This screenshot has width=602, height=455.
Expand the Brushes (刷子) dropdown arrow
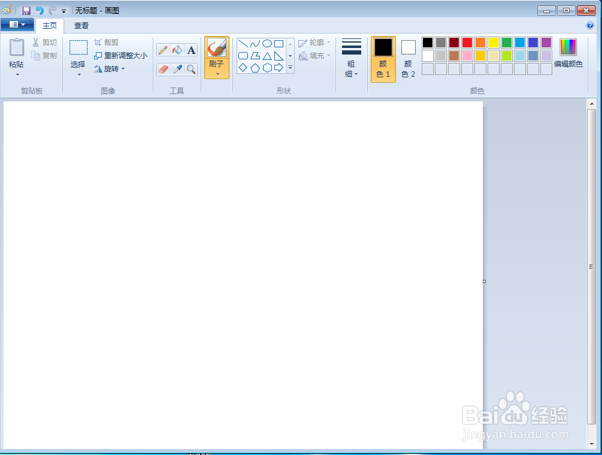pos(217,74)
